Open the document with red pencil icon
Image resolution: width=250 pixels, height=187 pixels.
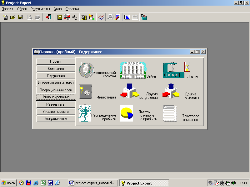(x=118, y=17)
